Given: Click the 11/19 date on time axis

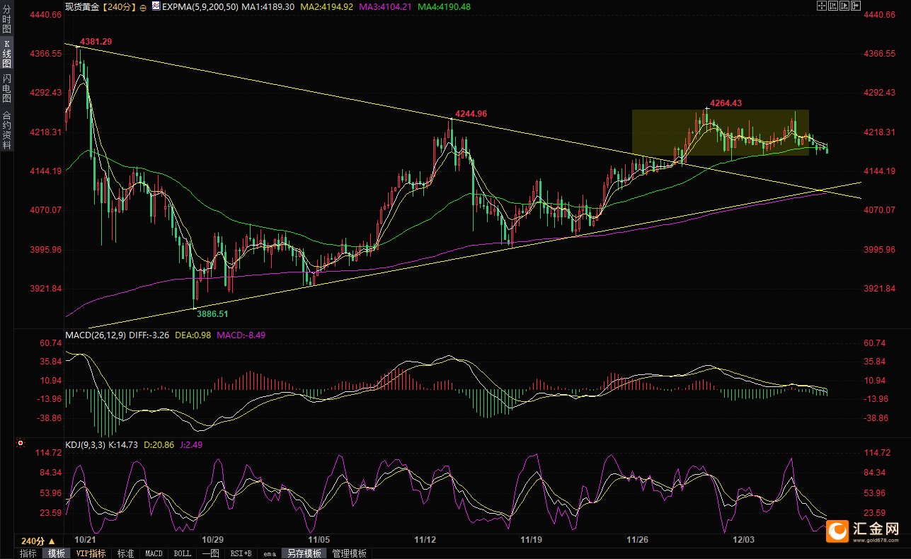Looking at the screenshot, I should pyautogui.click(x=531, y=540).
